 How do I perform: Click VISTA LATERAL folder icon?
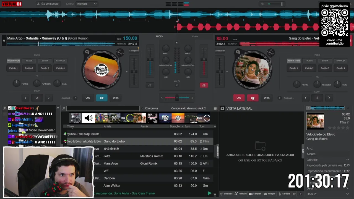tap(222, 108)
